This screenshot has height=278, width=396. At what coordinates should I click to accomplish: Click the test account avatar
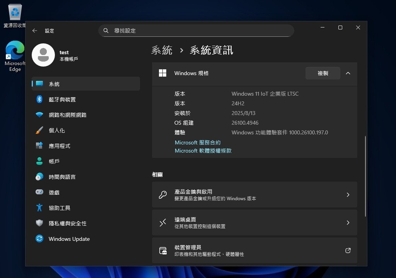pyautogui.click(x=43, y=55)
